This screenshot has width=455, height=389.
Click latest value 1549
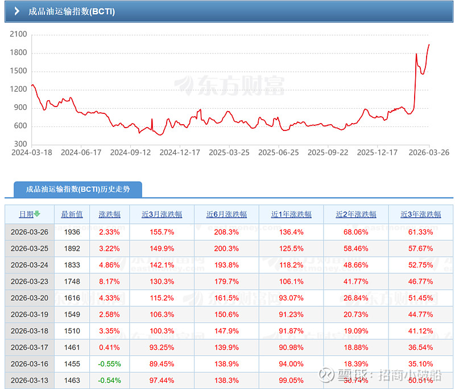[x=72, y=314]
